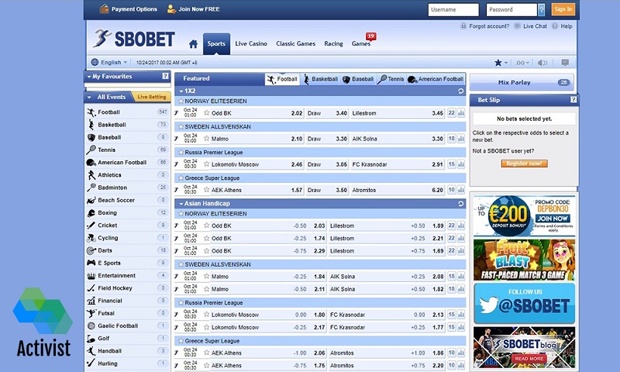Go to the home icon in navigation
The image size is (620, 372).
193,44
